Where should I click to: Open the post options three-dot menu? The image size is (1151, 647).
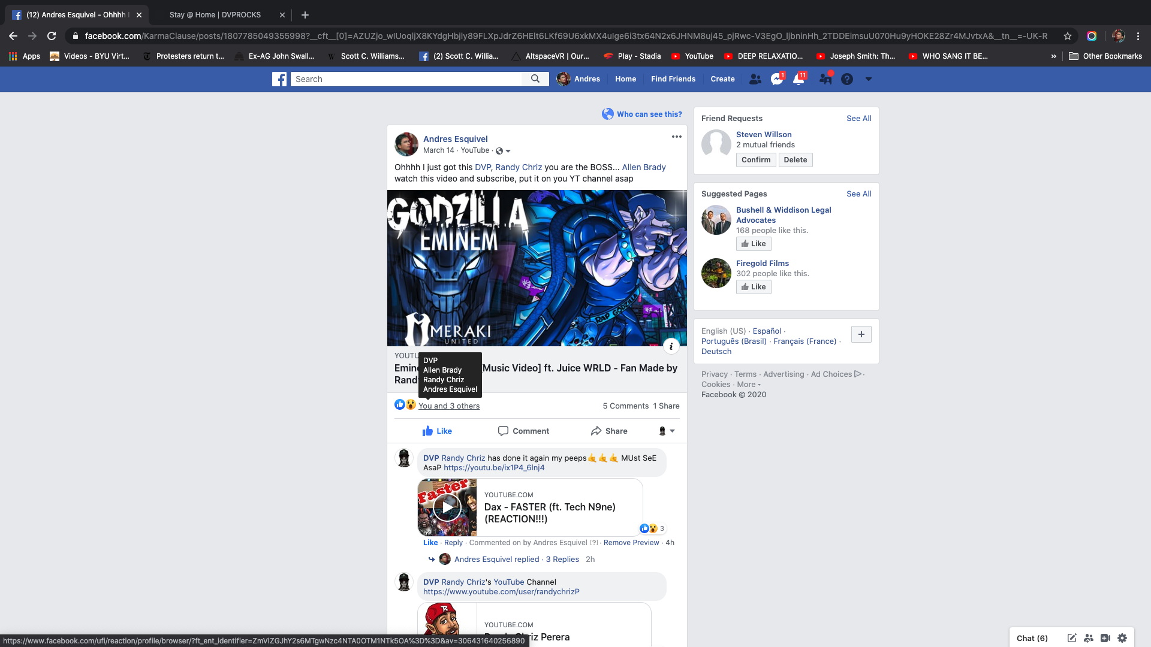coord(677,137)
